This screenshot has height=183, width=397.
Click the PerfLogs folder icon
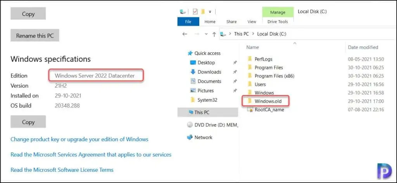(x=250, y=59)
